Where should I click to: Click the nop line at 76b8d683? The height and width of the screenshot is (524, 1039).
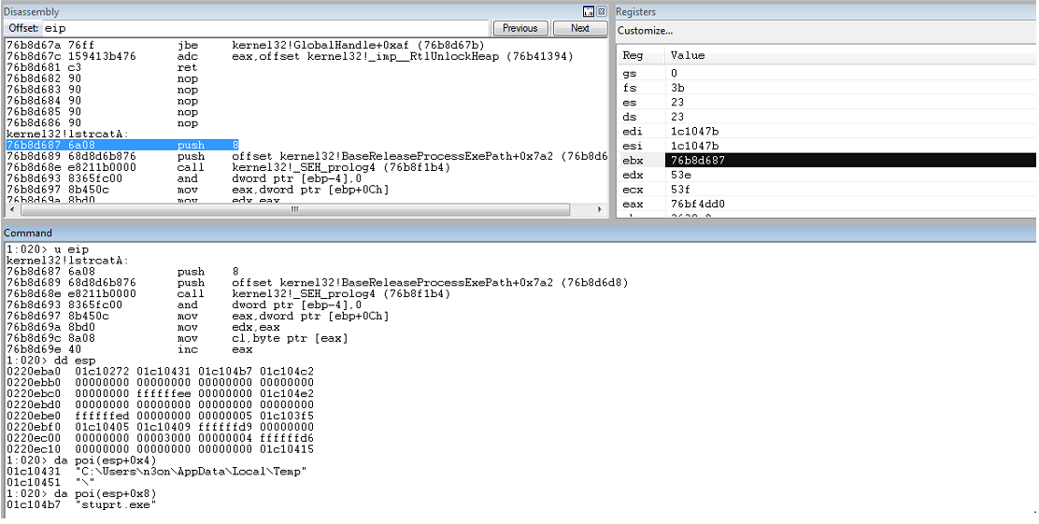102,90
